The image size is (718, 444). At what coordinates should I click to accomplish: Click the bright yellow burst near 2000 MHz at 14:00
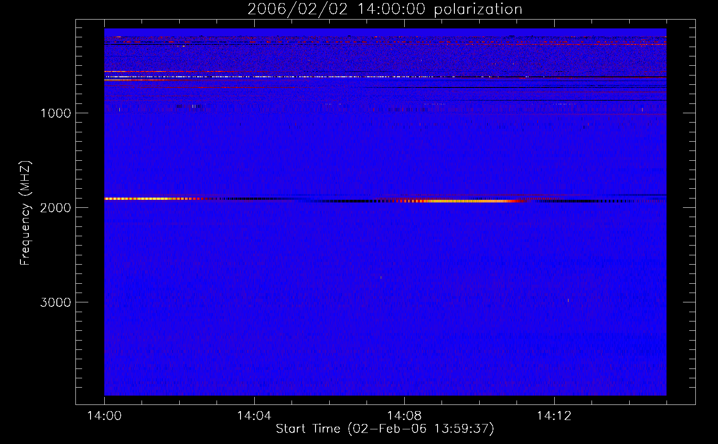[x=146, y=199]
